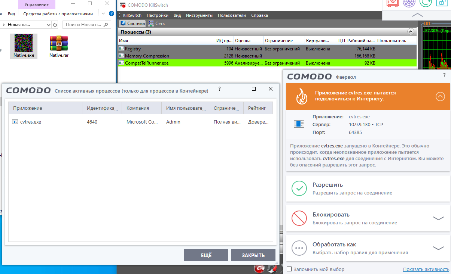451x274 pixels.
Task: Click the red Comodo taskbar icon
Action: pos(259,269)
